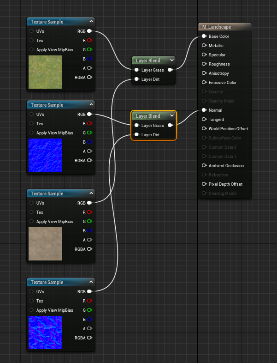Select the Roughness pin on M_Landscape
This screenshot has height=363, width=277.
coord(204,64)
